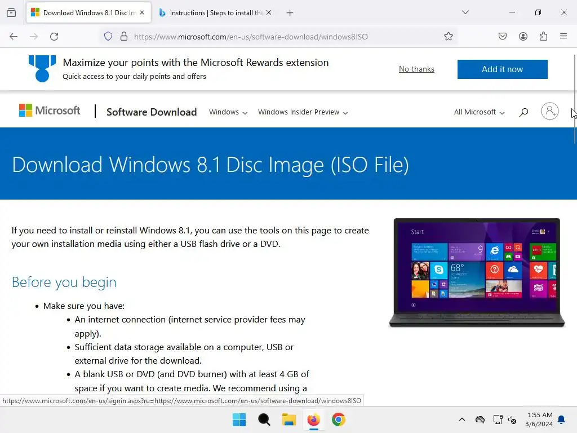Open File Explorer from the taskbar

coord(289,419)
